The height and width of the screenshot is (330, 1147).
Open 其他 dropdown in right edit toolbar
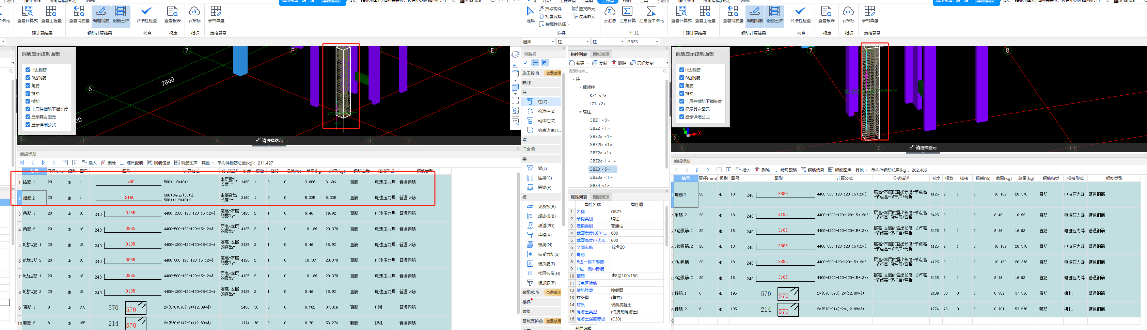[861, 170]
